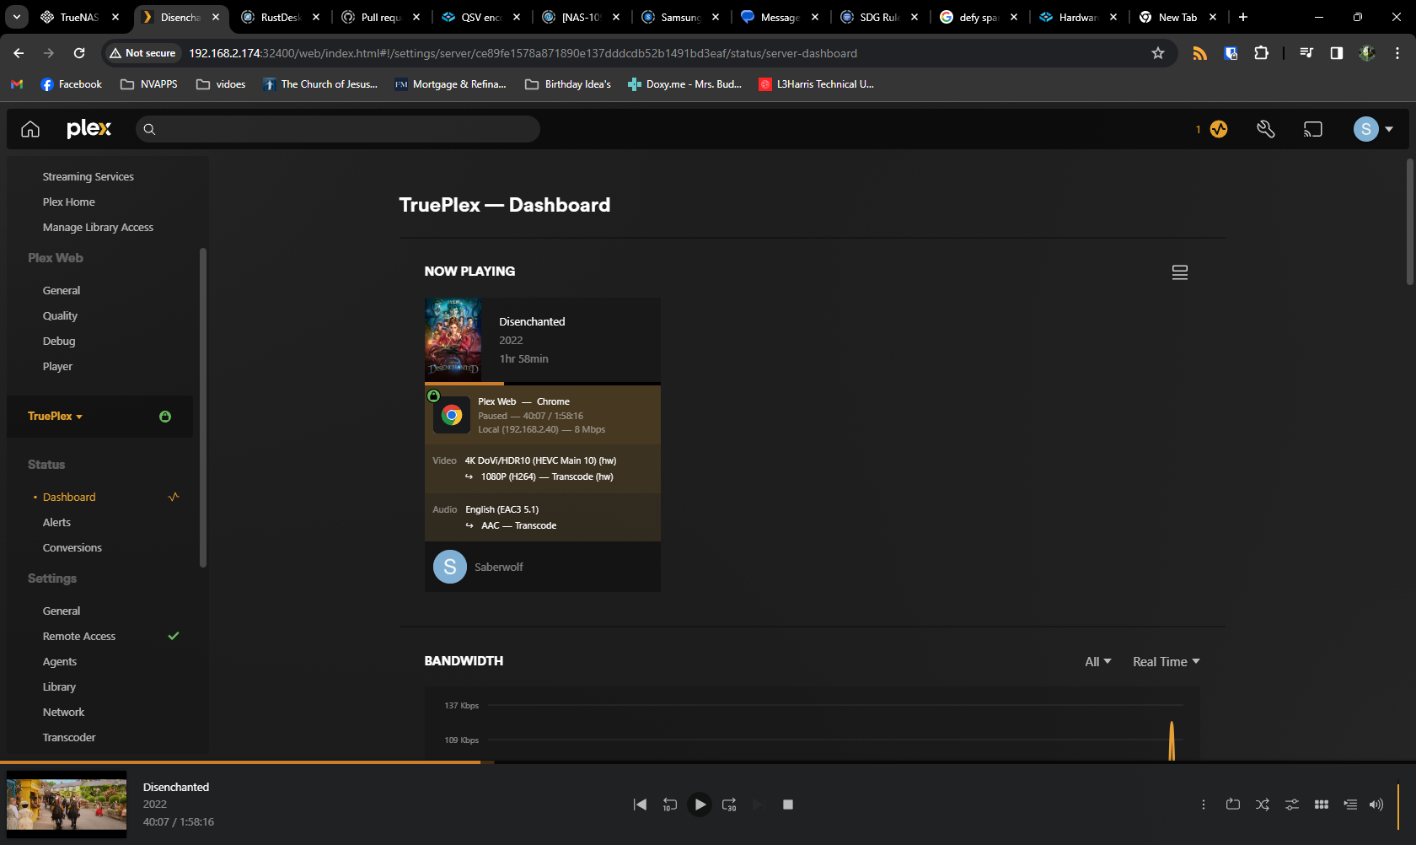Open chapter selection grid icon

[x=1321, y=805]
